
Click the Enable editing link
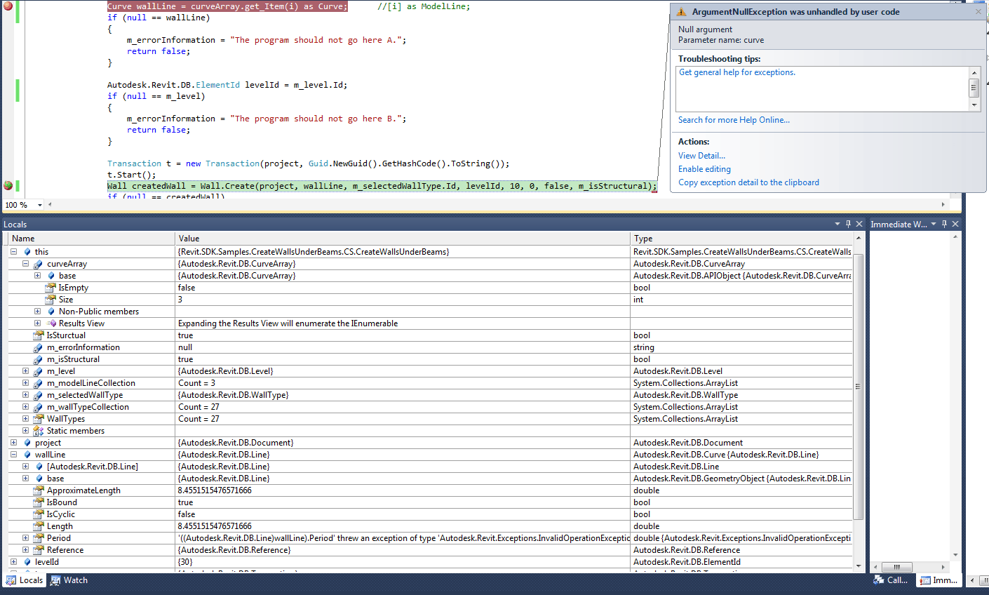(704, 168)
